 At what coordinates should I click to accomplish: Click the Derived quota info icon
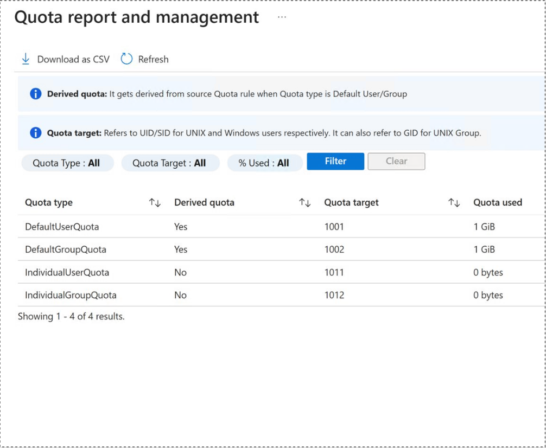(35, 94)
